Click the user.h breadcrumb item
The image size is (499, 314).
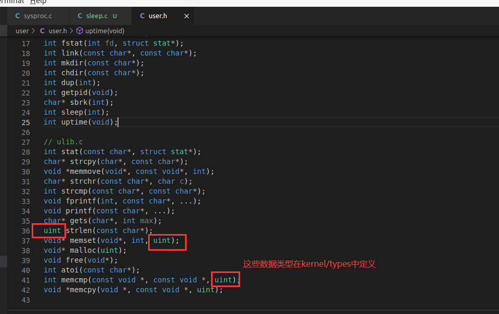tap(58, 31)
